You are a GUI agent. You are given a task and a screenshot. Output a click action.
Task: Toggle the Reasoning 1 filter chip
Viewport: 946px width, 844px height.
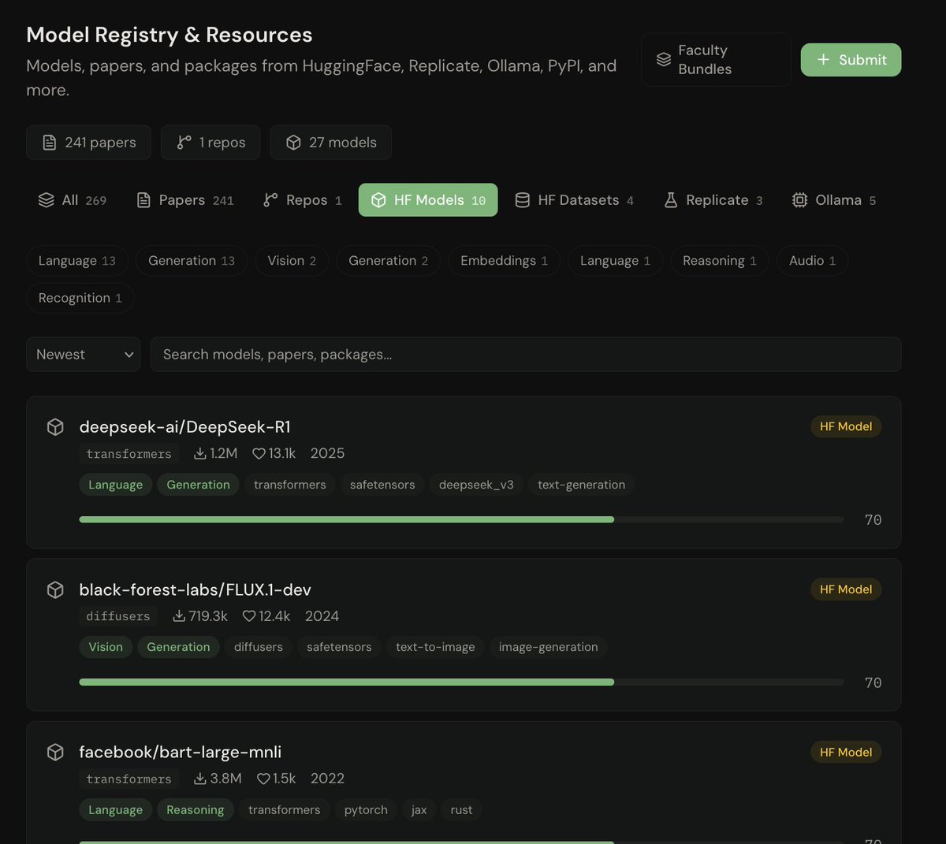pos(720,261)
